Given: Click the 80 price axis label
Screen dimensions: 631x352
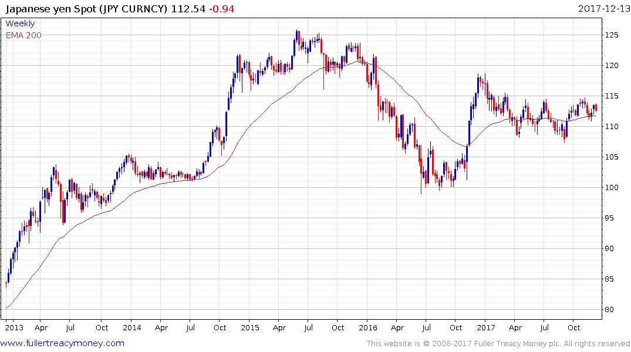Looking at the screenshot, I should pos(610,310).
